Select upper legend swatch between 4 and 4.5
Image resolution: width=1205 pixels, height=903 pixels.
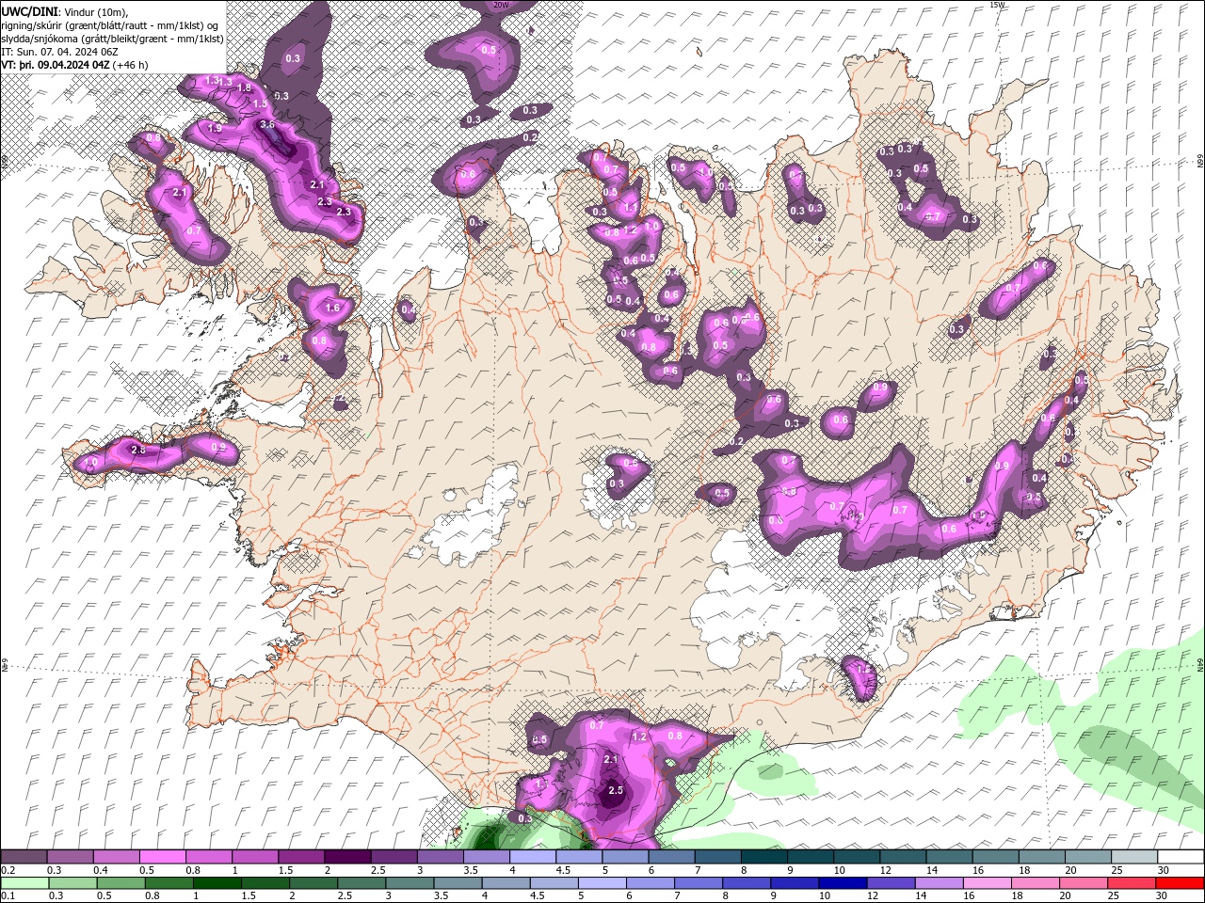pyautogui.click(x=533, y=857)
